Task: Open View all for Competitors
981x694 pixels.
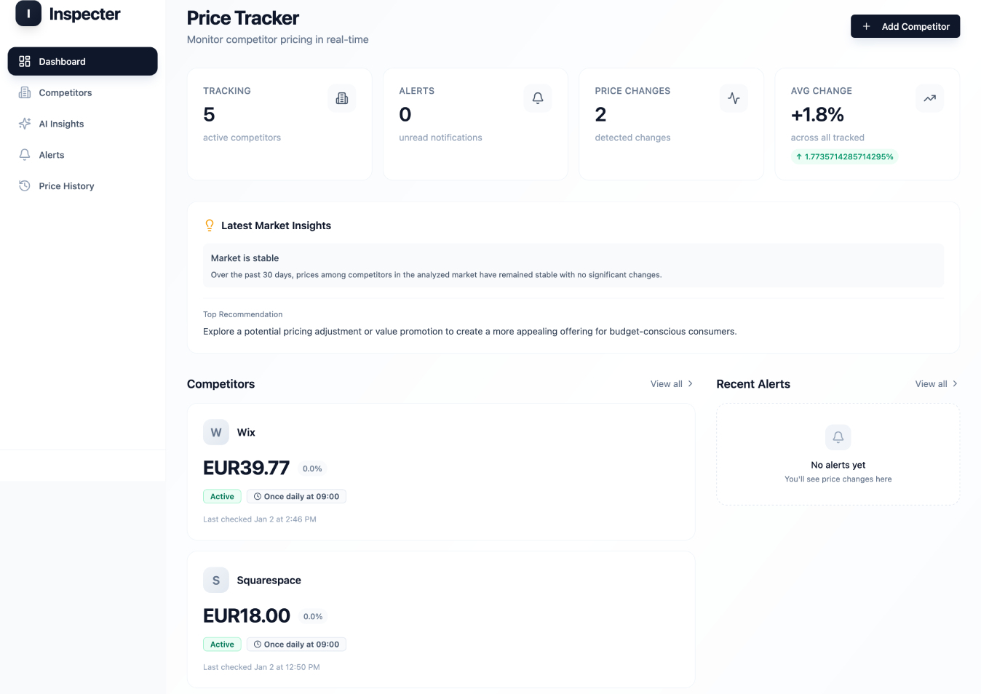Action: pos(672,384)
